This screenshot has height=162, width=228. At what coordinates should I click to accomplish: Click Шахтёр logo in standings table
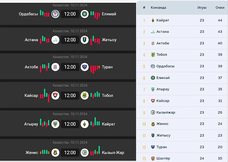tap(153, 159)
